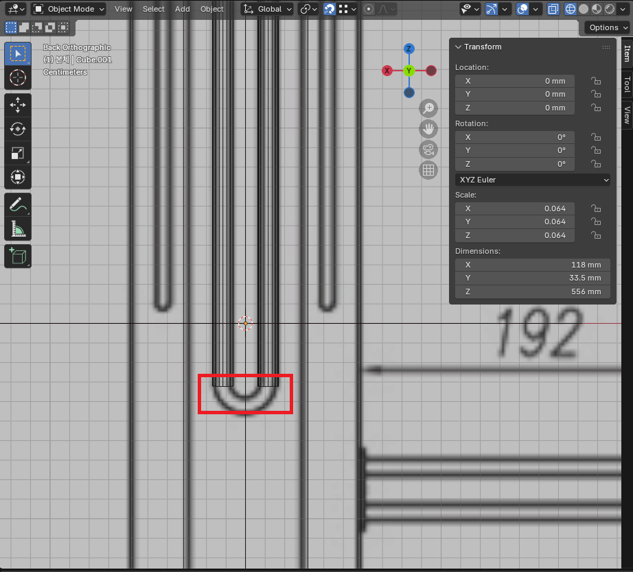The image size is (633, 572).
Task: Select the Annotate pencil tool
Action: point(18,205)
